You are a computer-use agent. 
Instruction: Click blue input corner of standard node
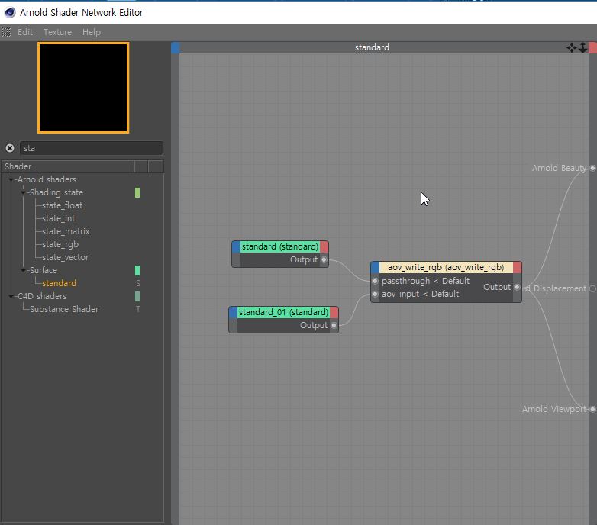coord(236,246)
